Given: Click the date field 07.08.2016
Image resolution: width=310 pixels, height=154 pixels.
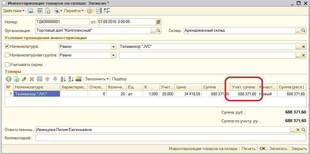Looking at the screenshot, I should pos(127,22).
